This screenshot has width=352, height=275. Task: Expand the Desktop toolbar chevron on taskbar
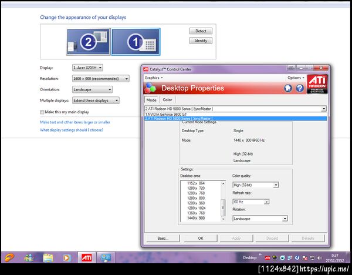(x=260, y=255)
